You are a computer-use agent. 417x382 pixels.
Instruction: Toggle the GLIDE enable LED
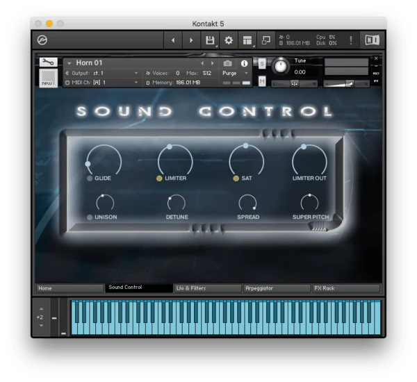tap(90, 178)
